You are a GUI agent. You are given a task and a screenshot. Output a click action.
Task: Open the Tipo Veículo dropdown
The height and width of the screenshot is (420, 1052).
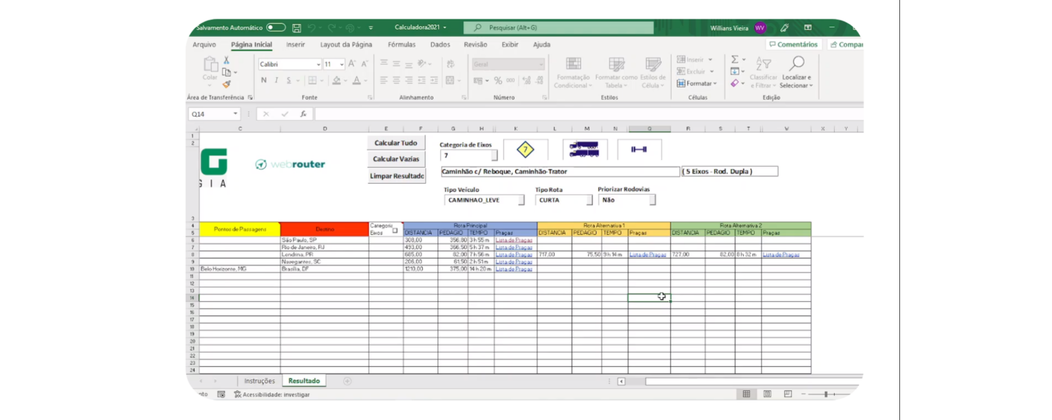point(521,200)
